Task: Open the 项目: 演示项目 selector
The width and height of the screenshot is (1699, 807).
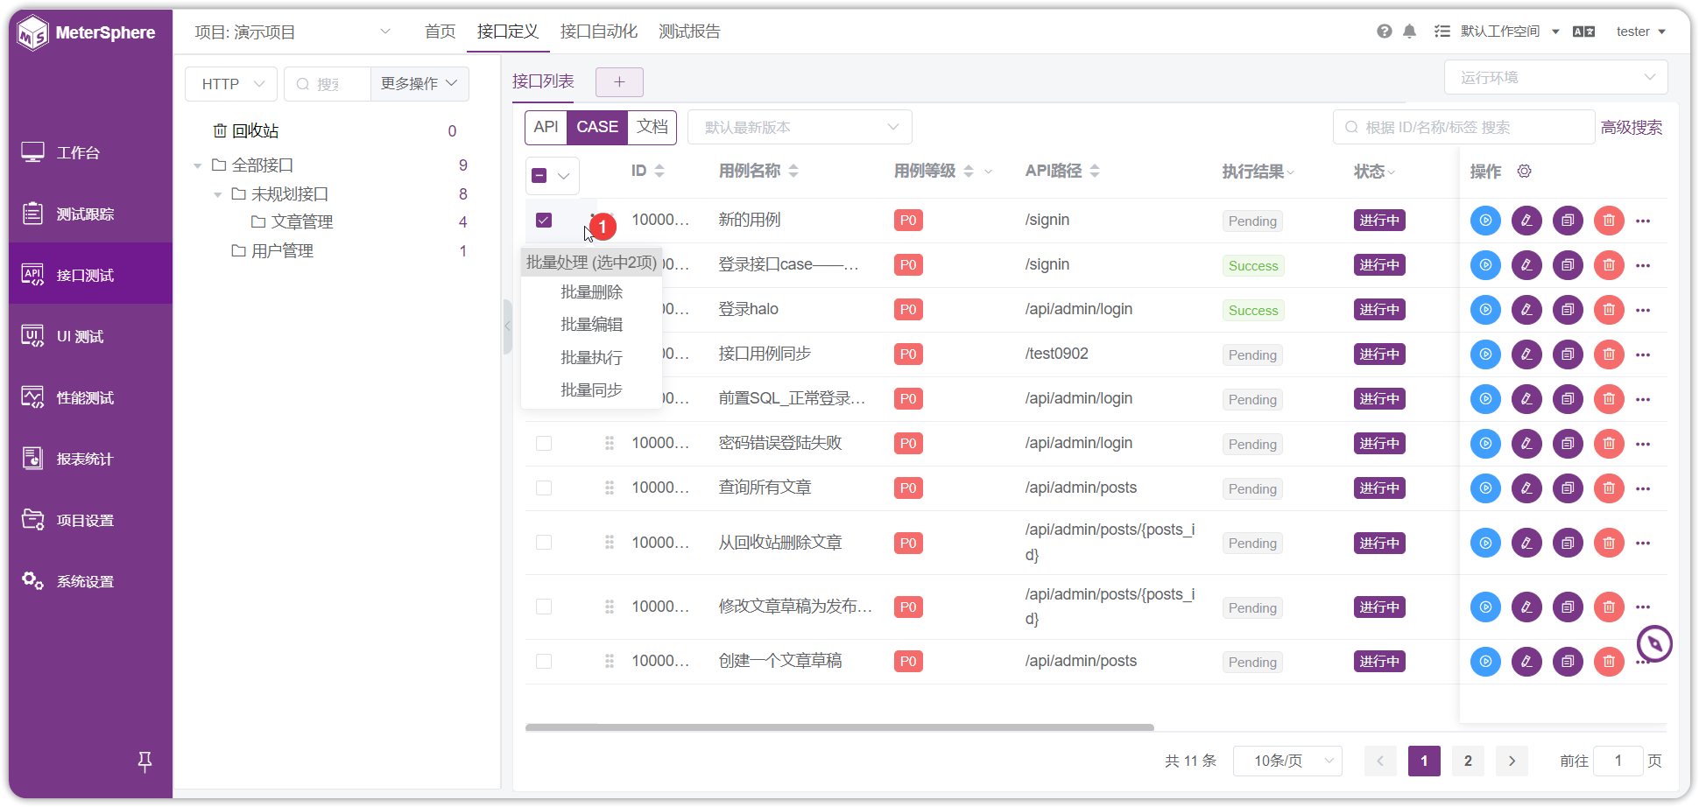Action: pos(293,32)
